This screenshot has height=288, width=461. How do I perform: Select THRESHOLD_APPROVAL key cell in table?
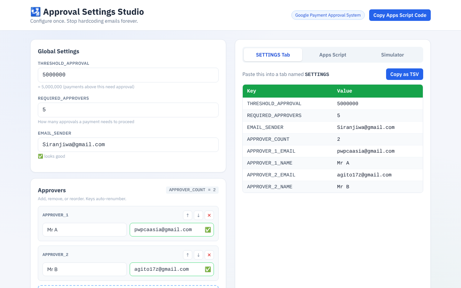[288, 104]
